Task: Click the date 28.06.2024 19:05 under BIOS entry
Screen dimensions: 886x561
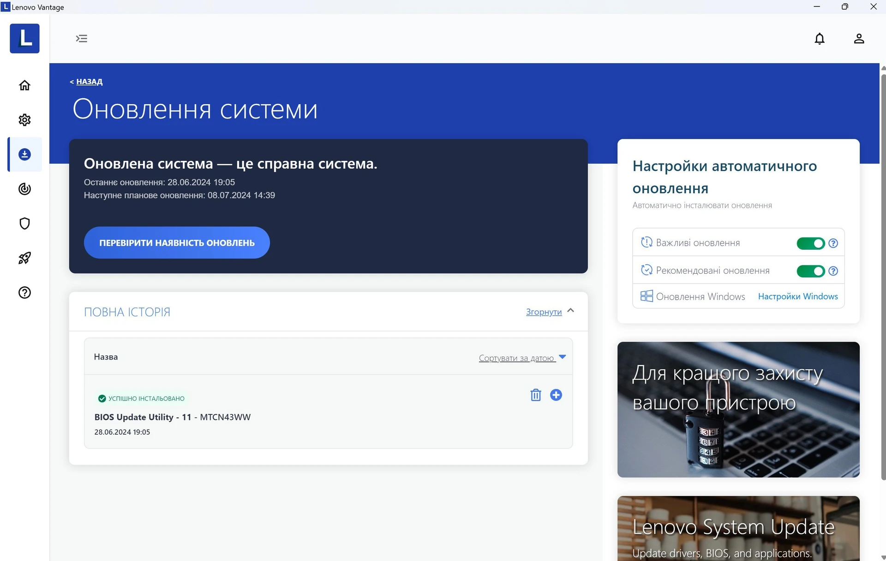Action: point(122,432)
